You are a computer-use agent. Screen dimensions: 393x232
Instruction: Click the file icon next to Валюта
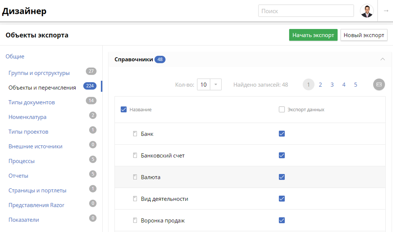pyautogui.click(x=135, y=177)
